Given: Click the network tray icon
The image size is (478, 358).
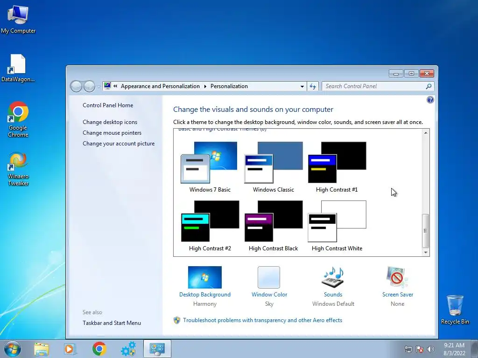Looking at the screenshot, I should tap(408, 350).
